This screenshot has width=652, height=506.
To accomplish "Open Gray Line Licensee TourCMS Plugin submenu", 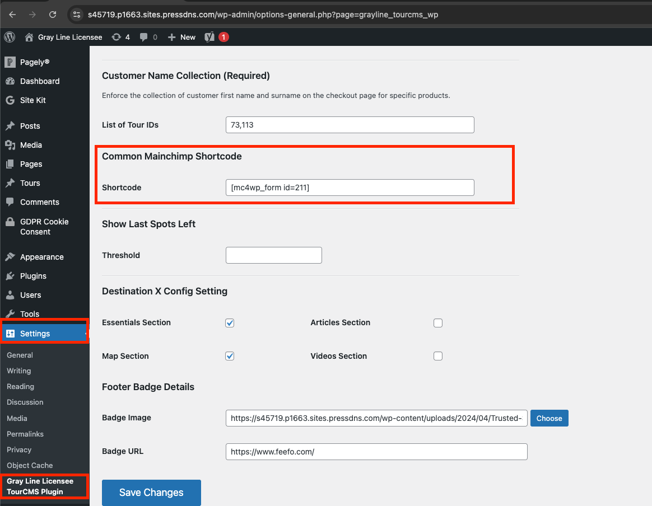I will coord(40,486).
